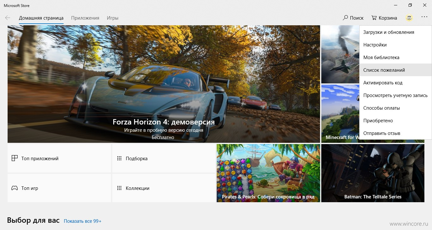Open Просмотреть учетную запись
The image size is (432, 230).
(395, 95)
